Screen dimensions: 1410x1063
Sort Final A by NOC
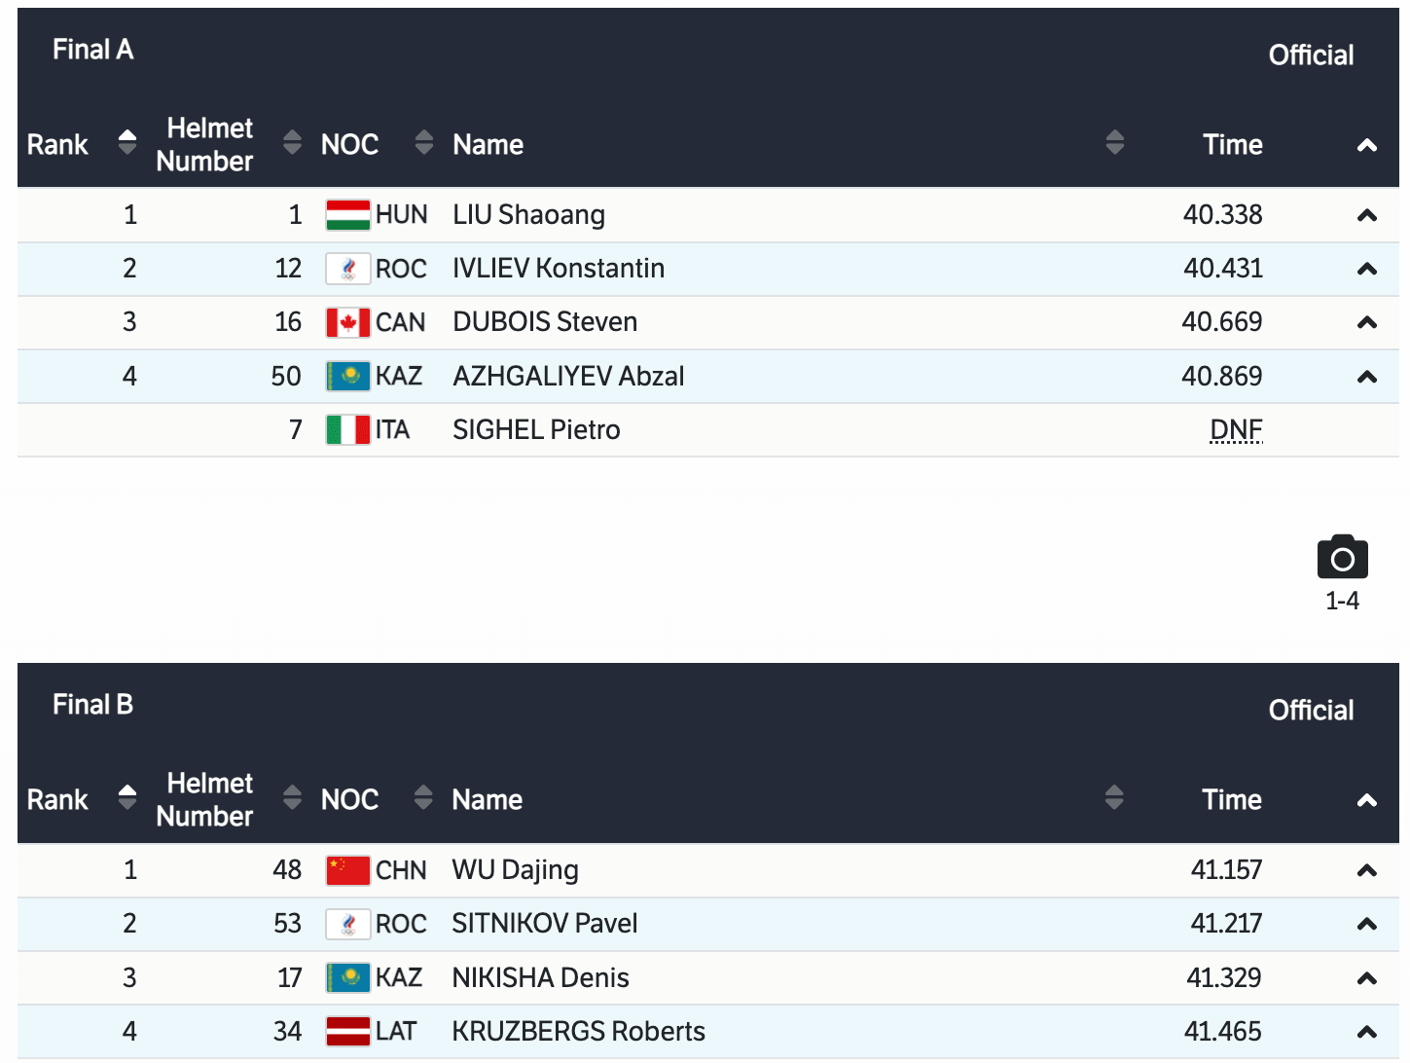423,143
